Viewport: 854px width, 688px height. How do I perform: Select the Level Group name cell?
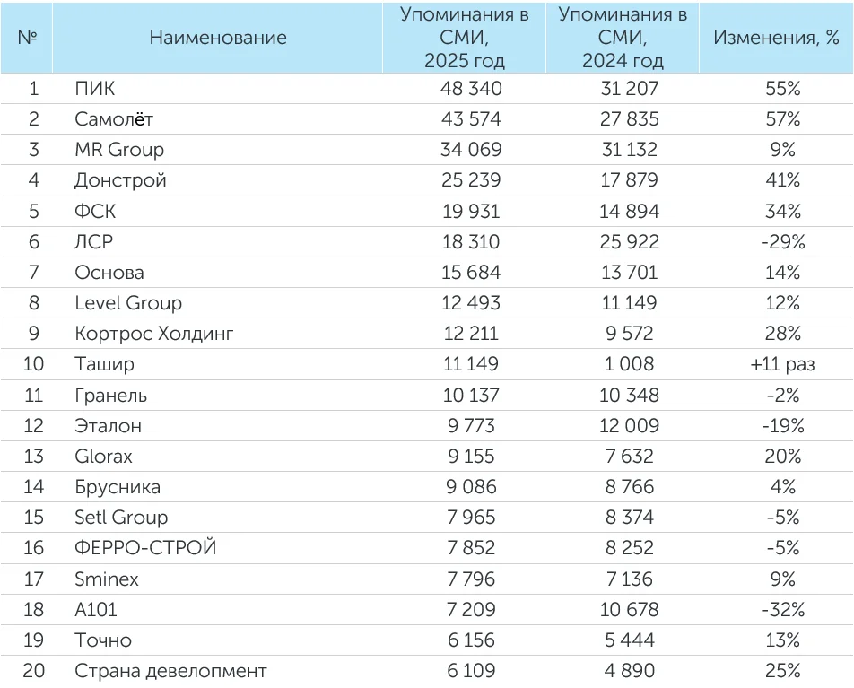pos(128,303)
